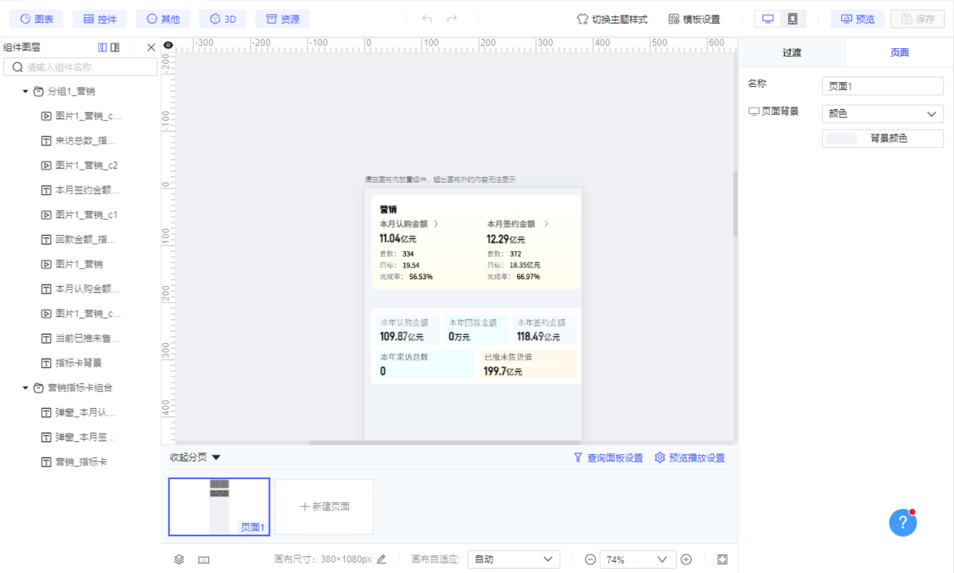Select the 已推未售货值 indicator card
954x573 pixels.
pyautogui.click(x=528, y=364)
